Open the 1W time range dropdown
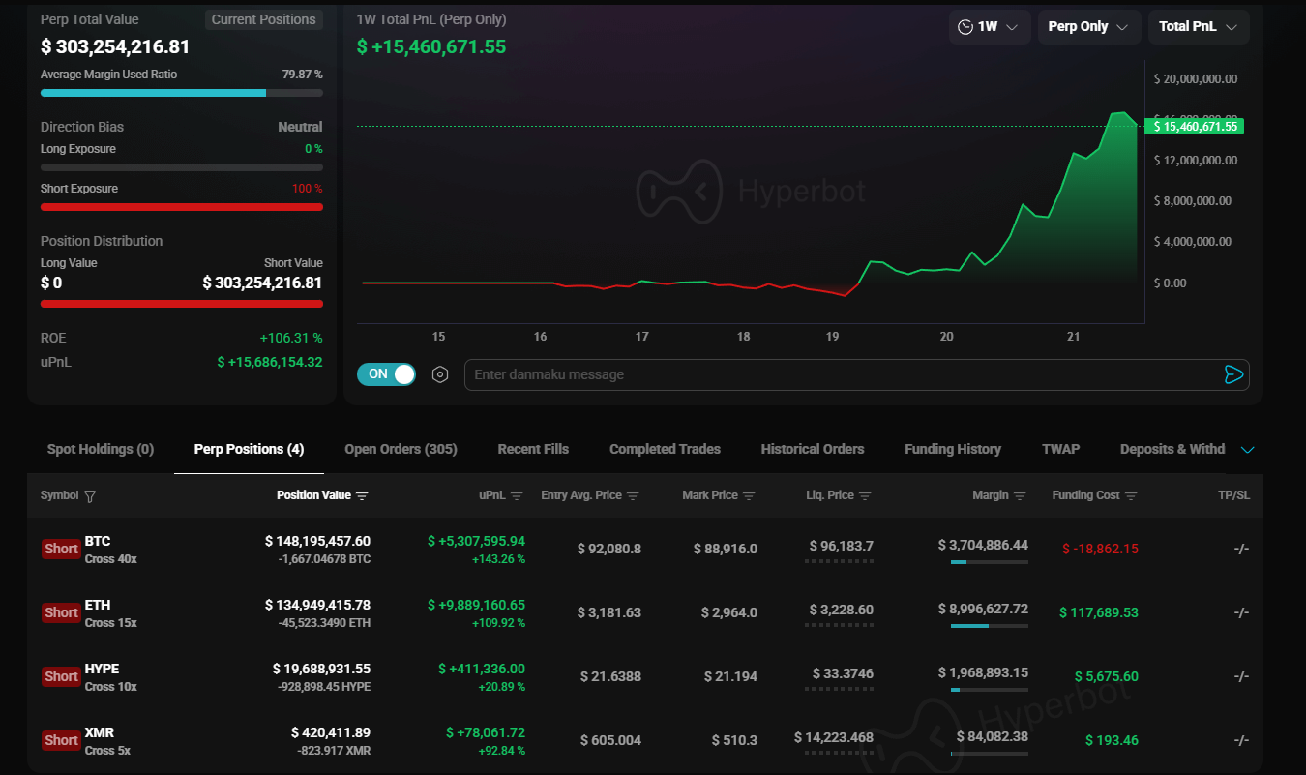Screen dimensions: 1306x775 point(989,27)
